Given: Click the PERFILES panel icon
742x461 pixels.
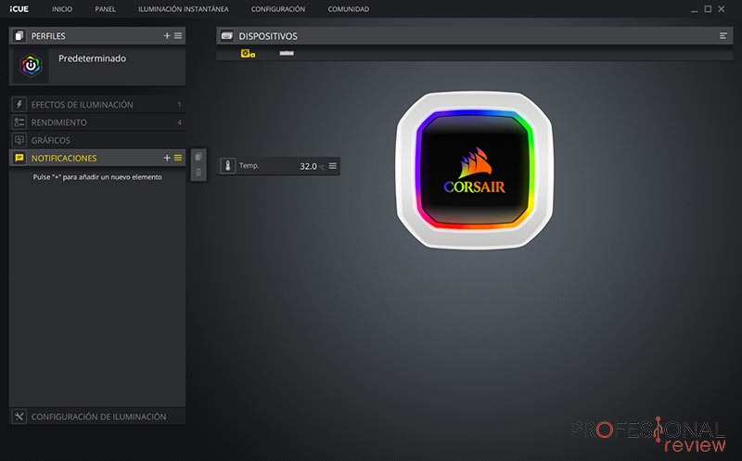Looking at the screenshot, I should (x=19, y=36).
